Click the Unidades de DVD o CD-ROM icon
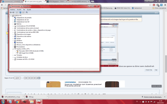 15,59
